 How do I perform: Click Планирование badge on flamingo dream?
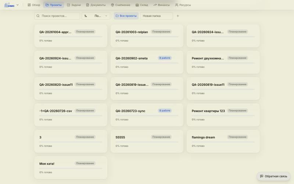coord(237,137)
